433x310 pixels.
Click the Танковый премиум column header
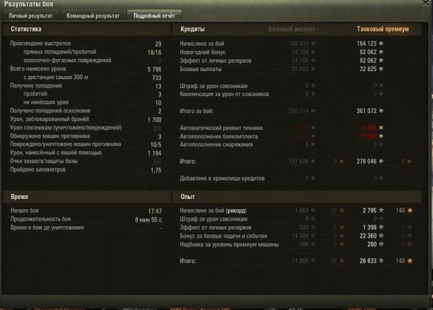[382, 29]
